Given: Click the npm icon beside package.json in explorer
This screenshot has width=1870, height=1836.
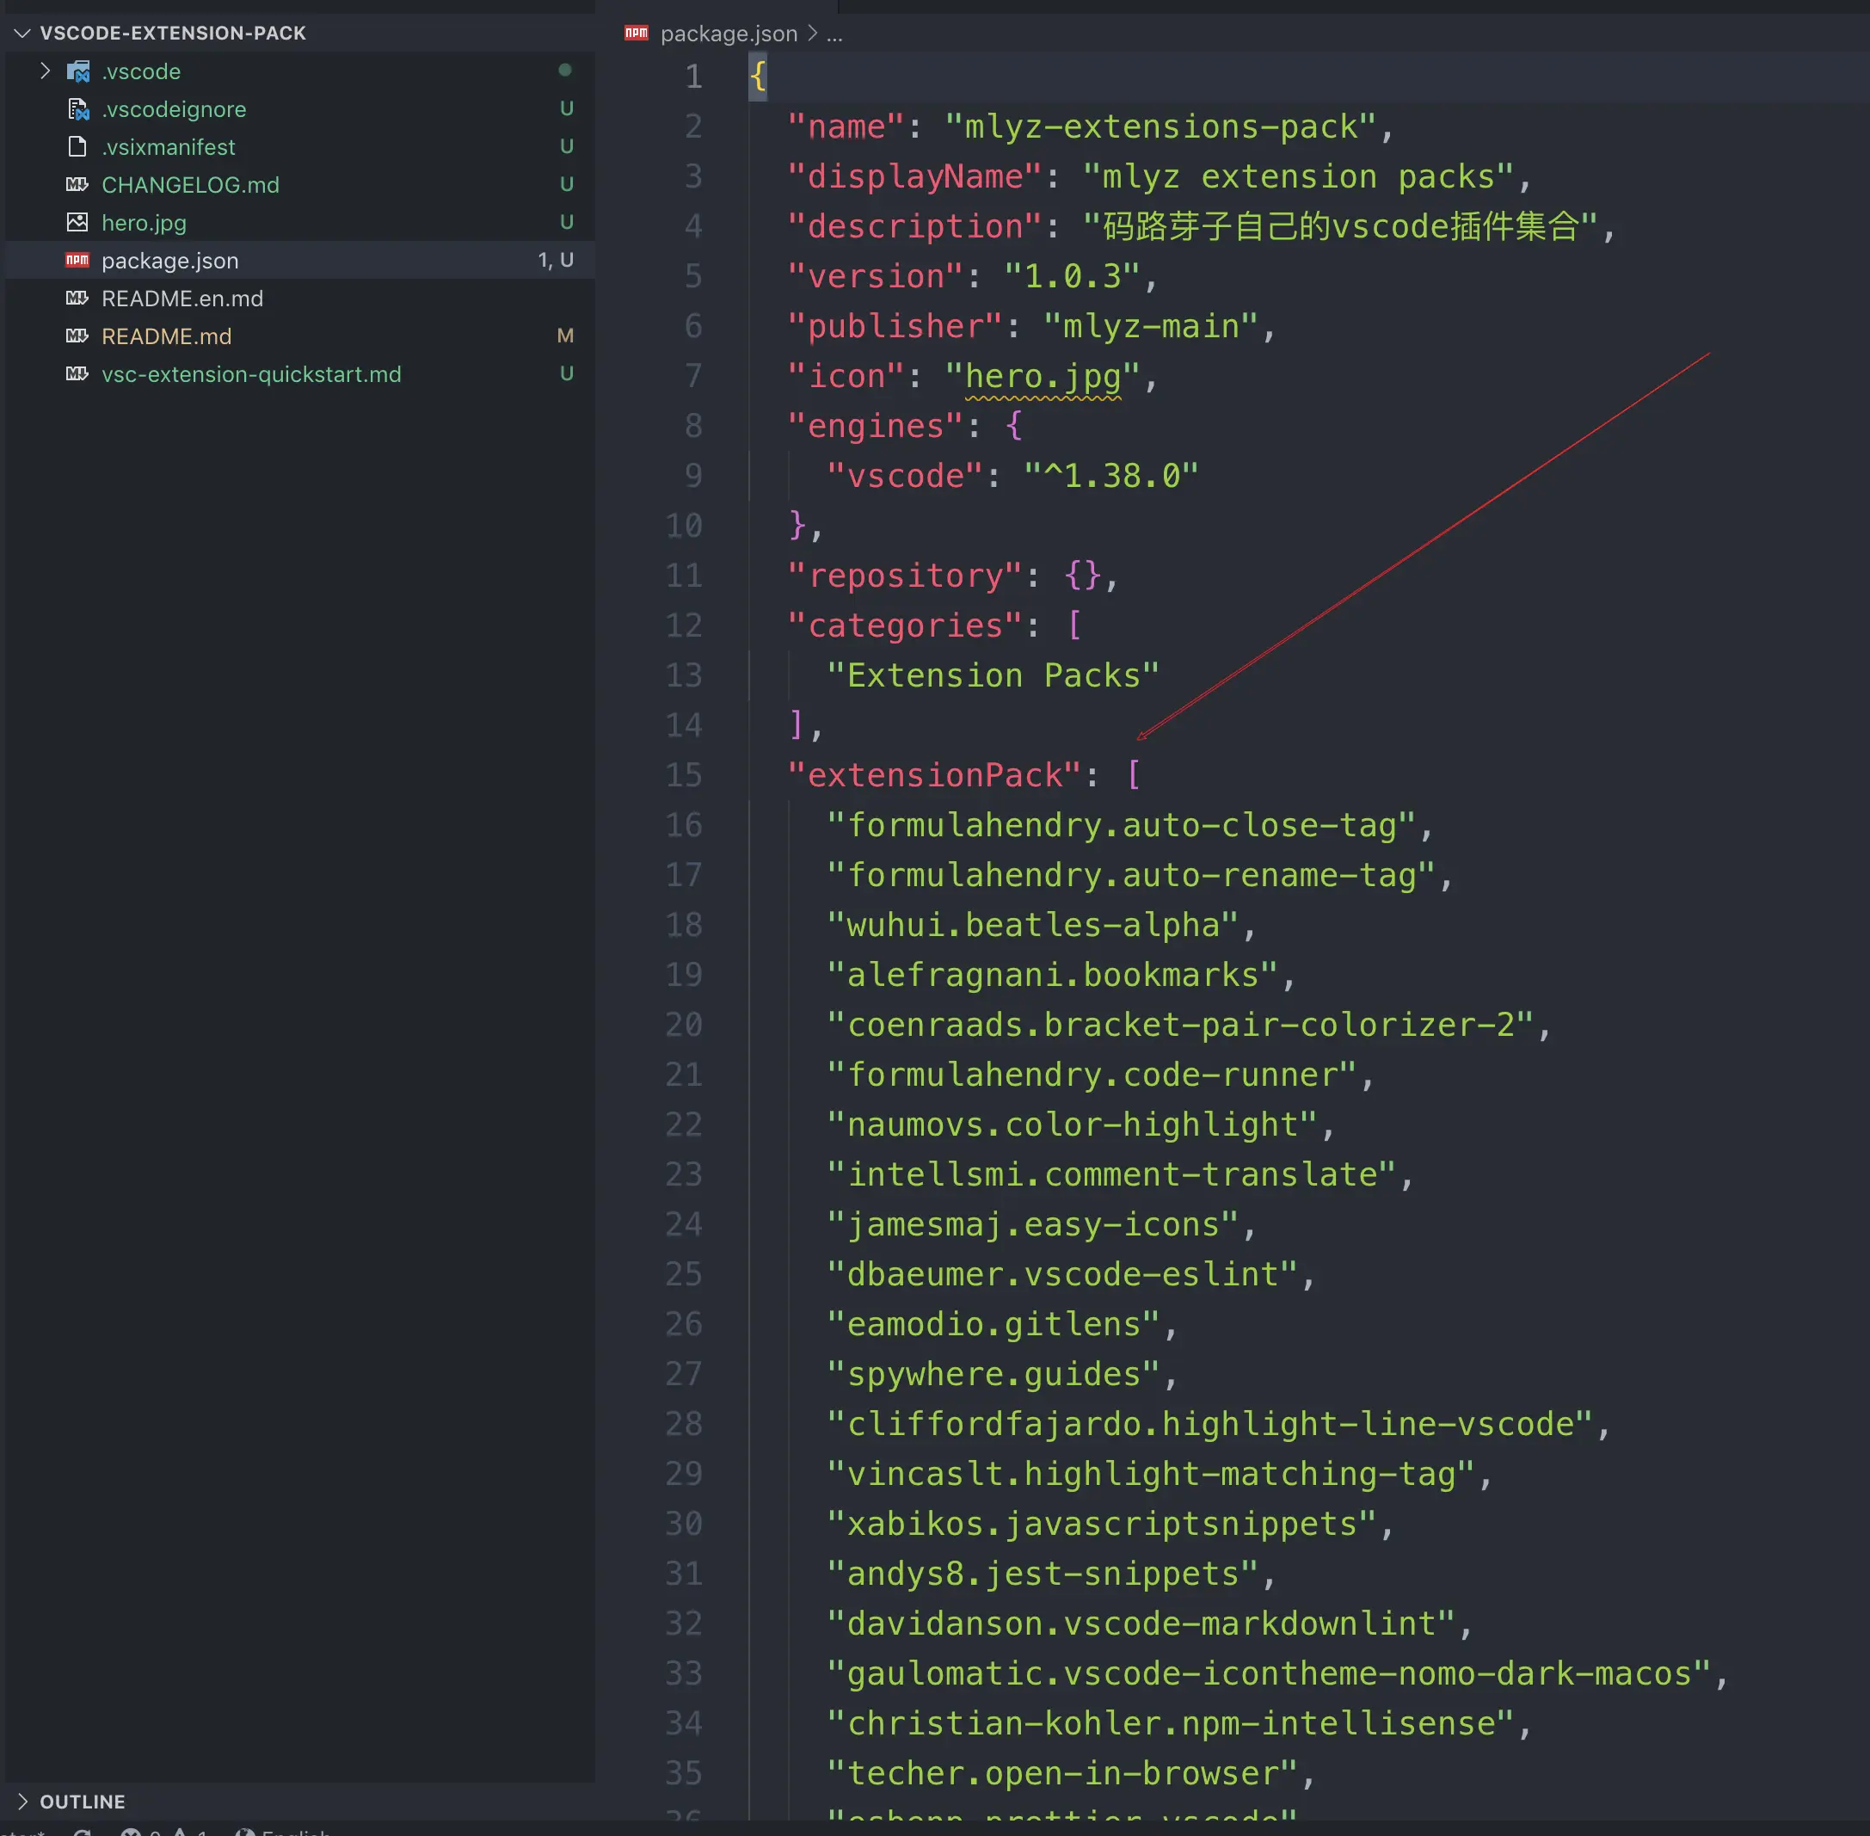Looking at the screenshot, I should point(77,261).
